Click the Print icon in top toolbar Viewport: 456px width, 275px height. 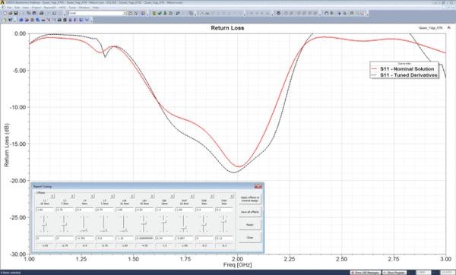(42, 14)
